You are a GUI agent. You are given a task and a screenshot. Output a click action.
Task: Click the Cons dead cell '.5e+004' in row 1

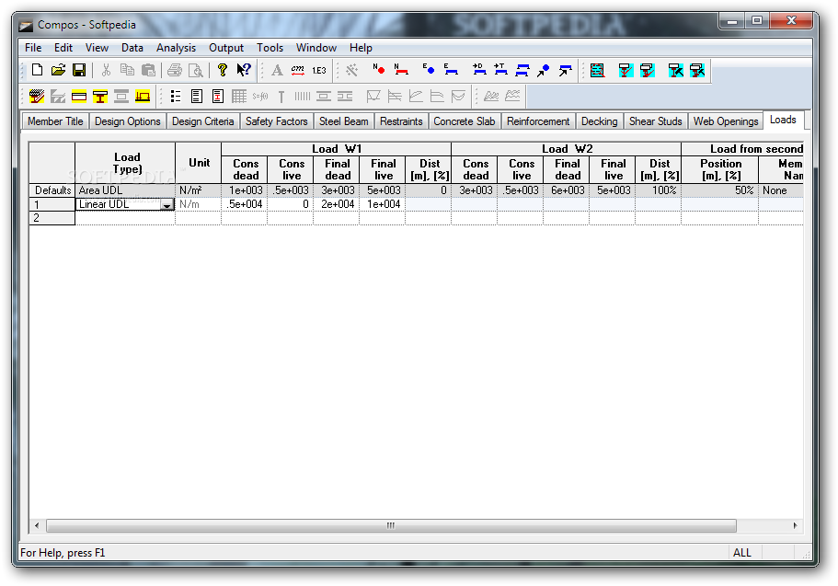pyautogui.click(x=245, y=204)
